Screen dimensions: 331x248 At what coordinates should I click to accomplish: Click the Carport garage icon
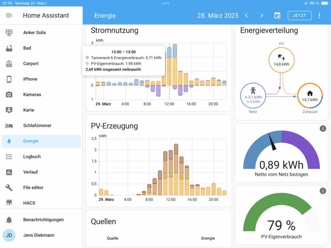click(x=9, y=64)
